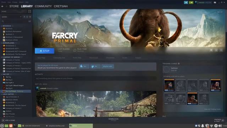Click the Stellaris game icon
This screenshot has height=128, width=227.
point(4,111)
